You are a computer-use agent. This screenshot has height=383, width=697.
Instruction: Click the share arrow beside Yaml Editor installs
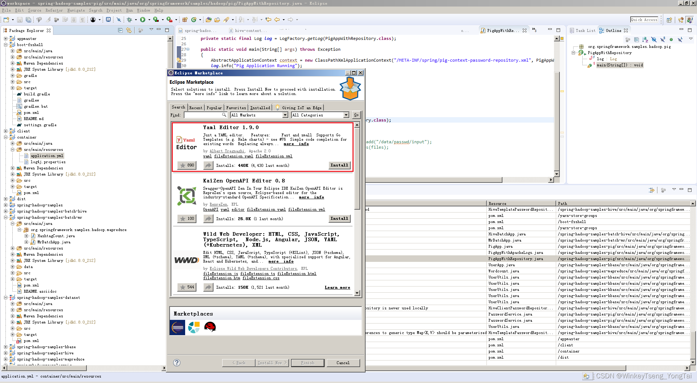tap(208, 165)
